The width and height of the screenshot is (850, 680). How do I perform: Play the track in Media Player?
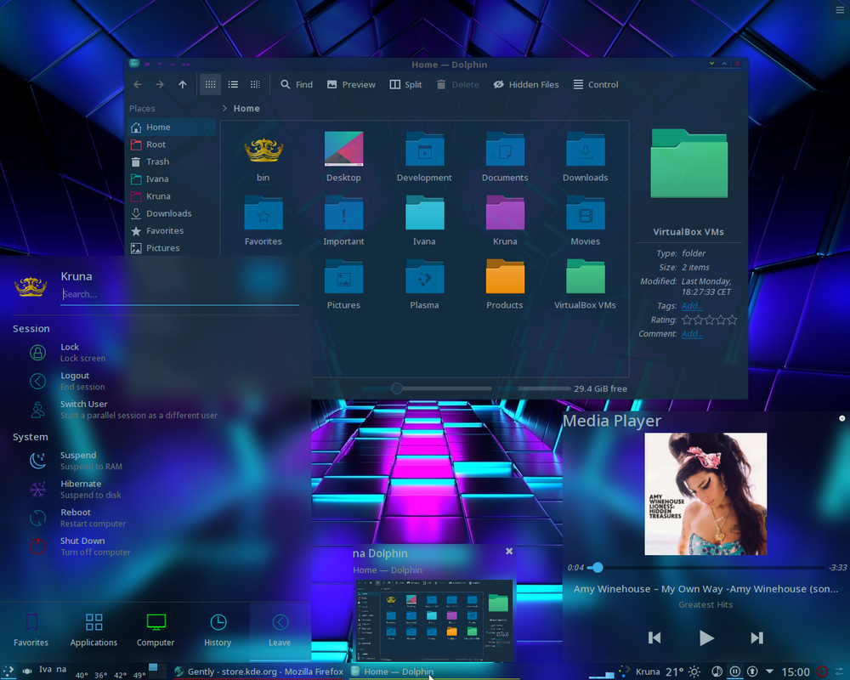click(x=705, y=637)
